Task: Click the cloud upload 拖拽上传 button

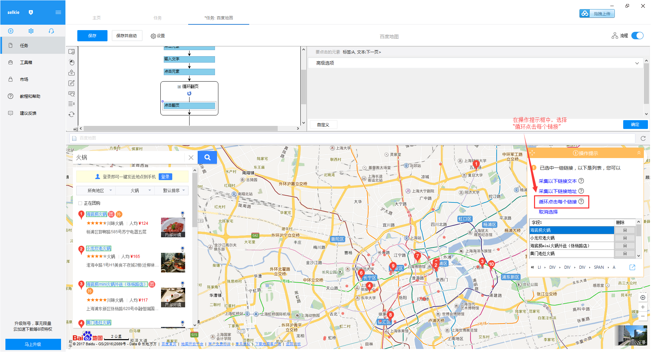Action: click(597, 14)
